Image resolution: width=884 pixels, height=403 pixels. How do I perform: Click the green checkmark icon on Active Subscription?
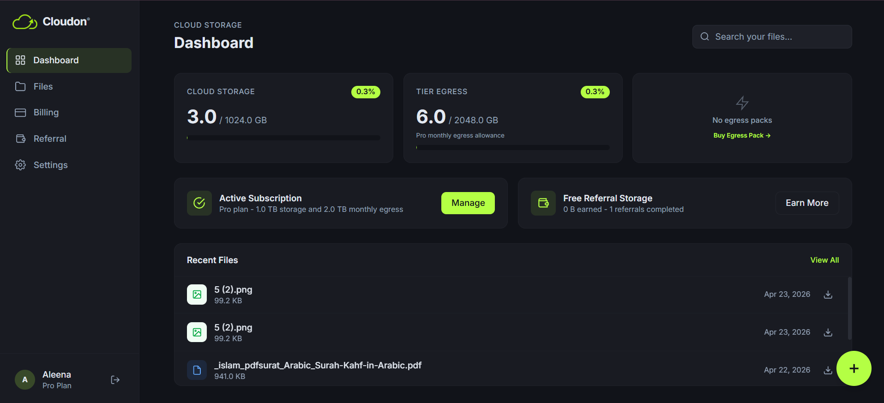[199, 203]
